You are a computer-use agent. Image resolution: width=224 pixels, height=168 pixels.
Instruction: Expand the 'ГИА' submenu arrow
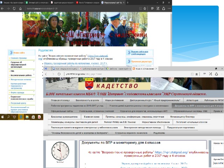click(34, 70)
